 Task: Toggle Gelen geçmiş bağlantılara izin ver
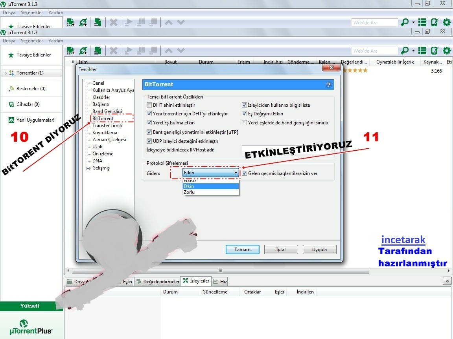pos(244,173)
